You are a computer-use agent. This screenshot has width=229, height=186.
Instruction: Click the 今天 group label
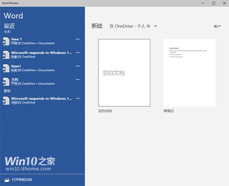click(x=7, y=32)
